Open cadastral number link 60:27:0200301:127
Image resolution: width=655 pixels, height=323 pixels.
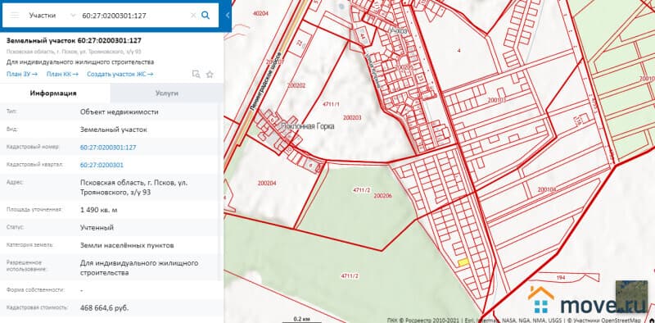[x=108, y=148]
